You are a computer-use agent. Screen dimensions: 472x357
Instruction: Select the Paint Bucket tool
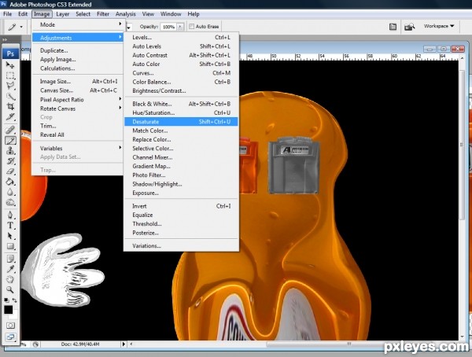(10, 182)
